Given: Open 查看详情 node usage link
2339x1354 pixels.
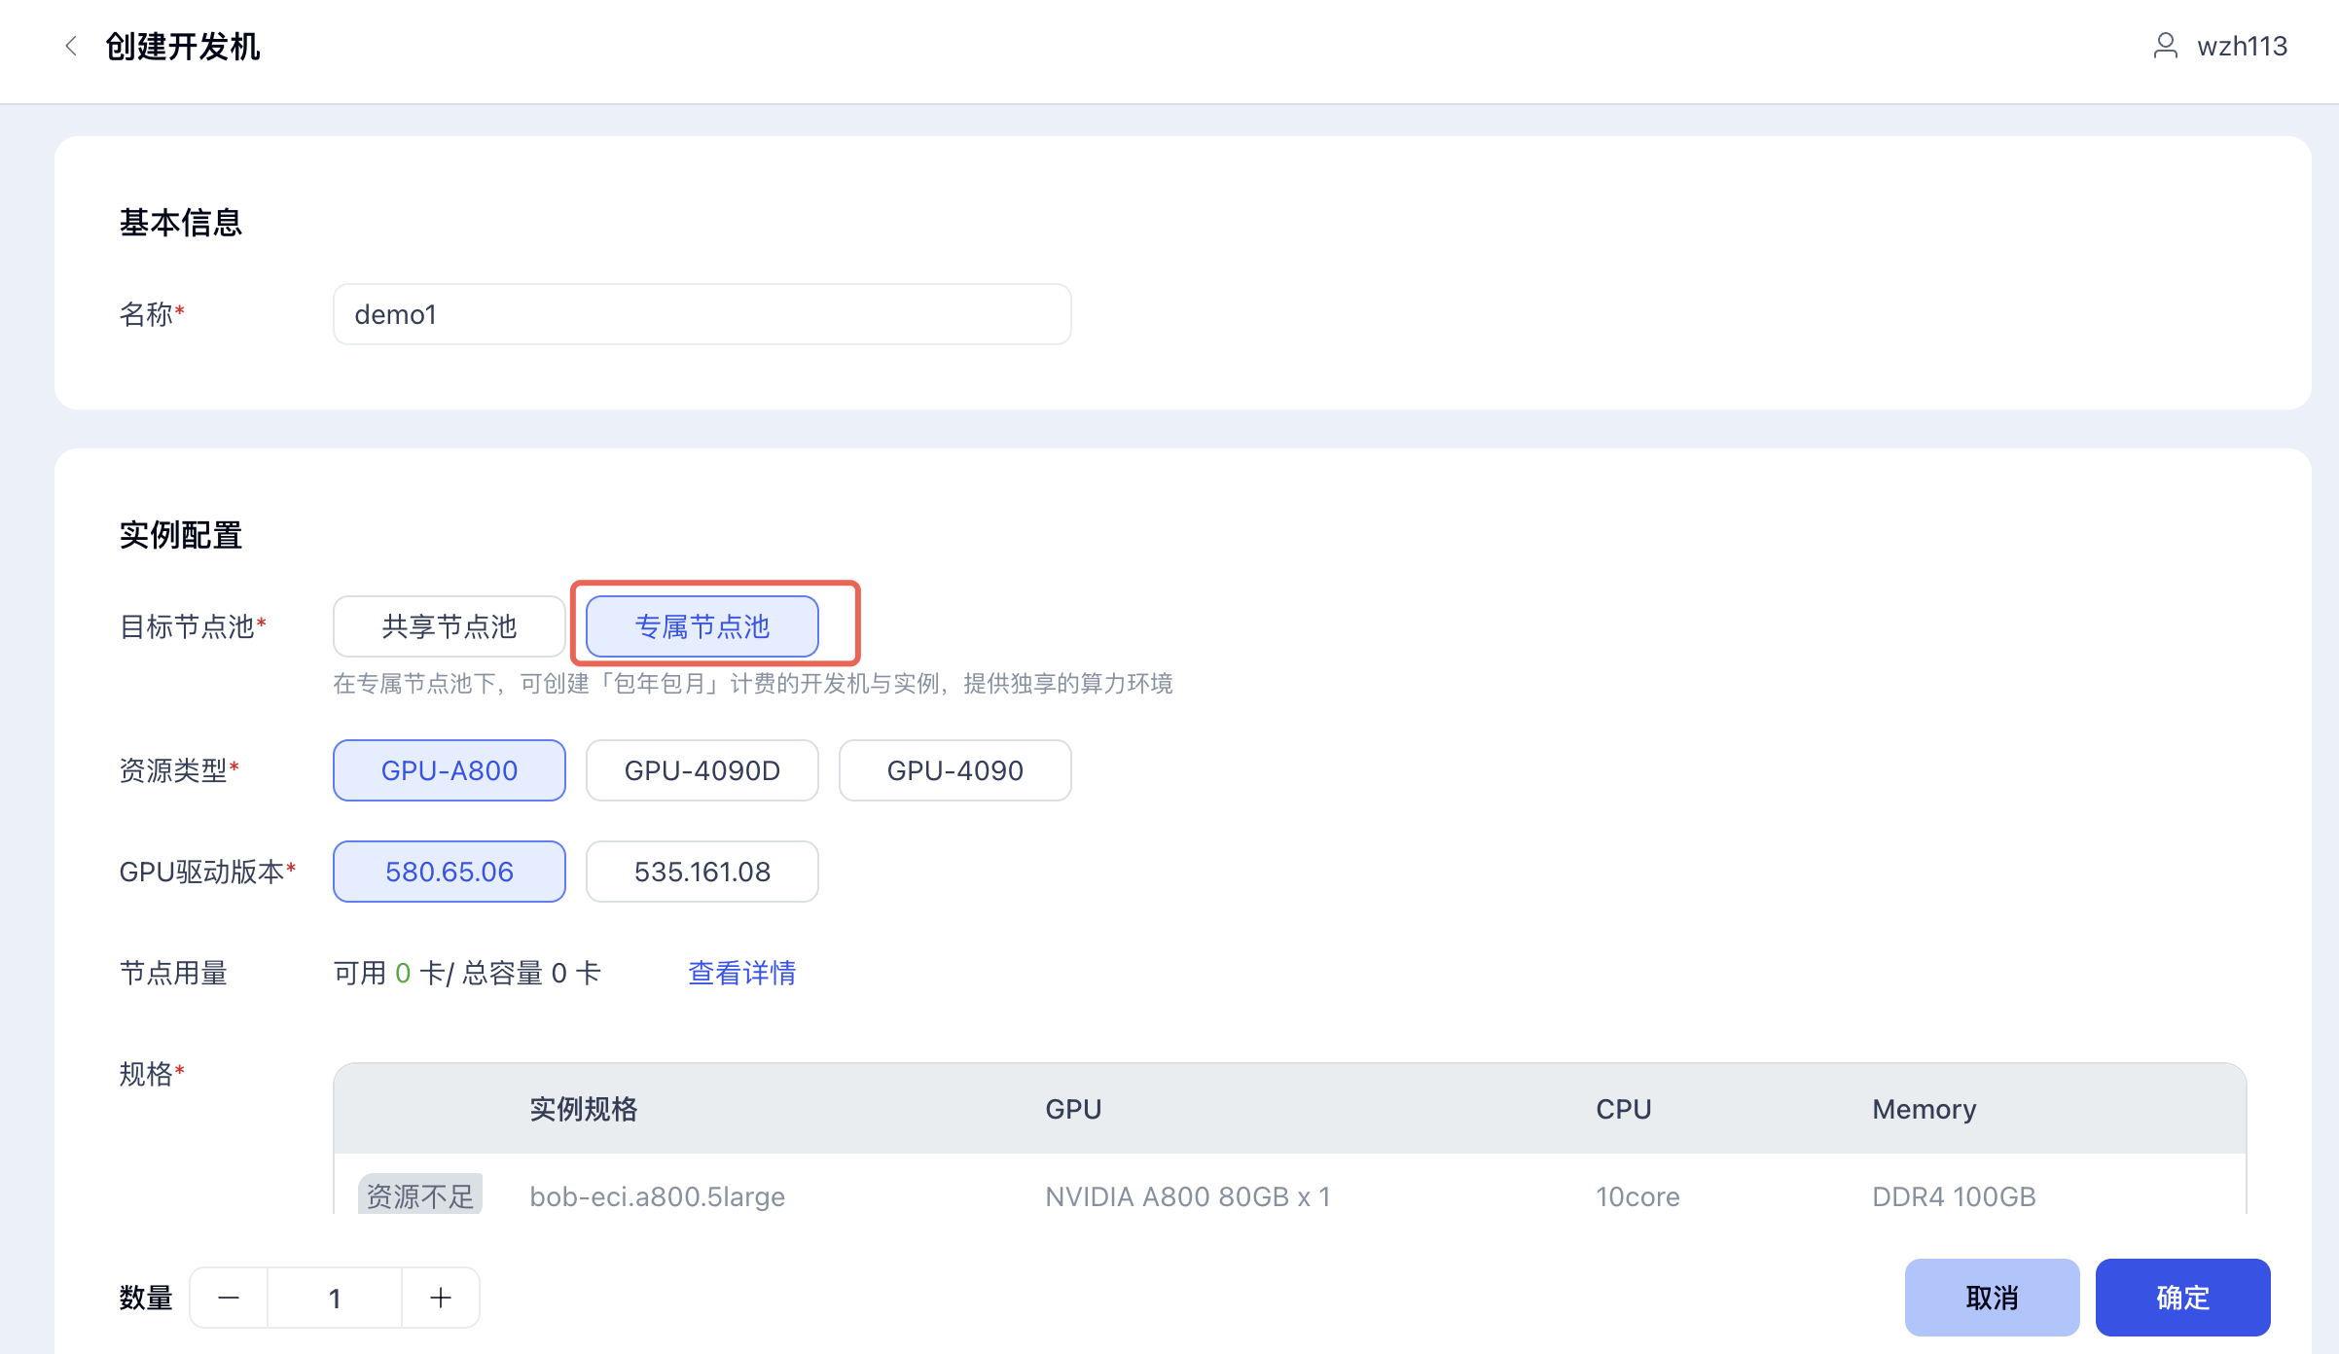Looking at the screenshot, I should point(741,973).
